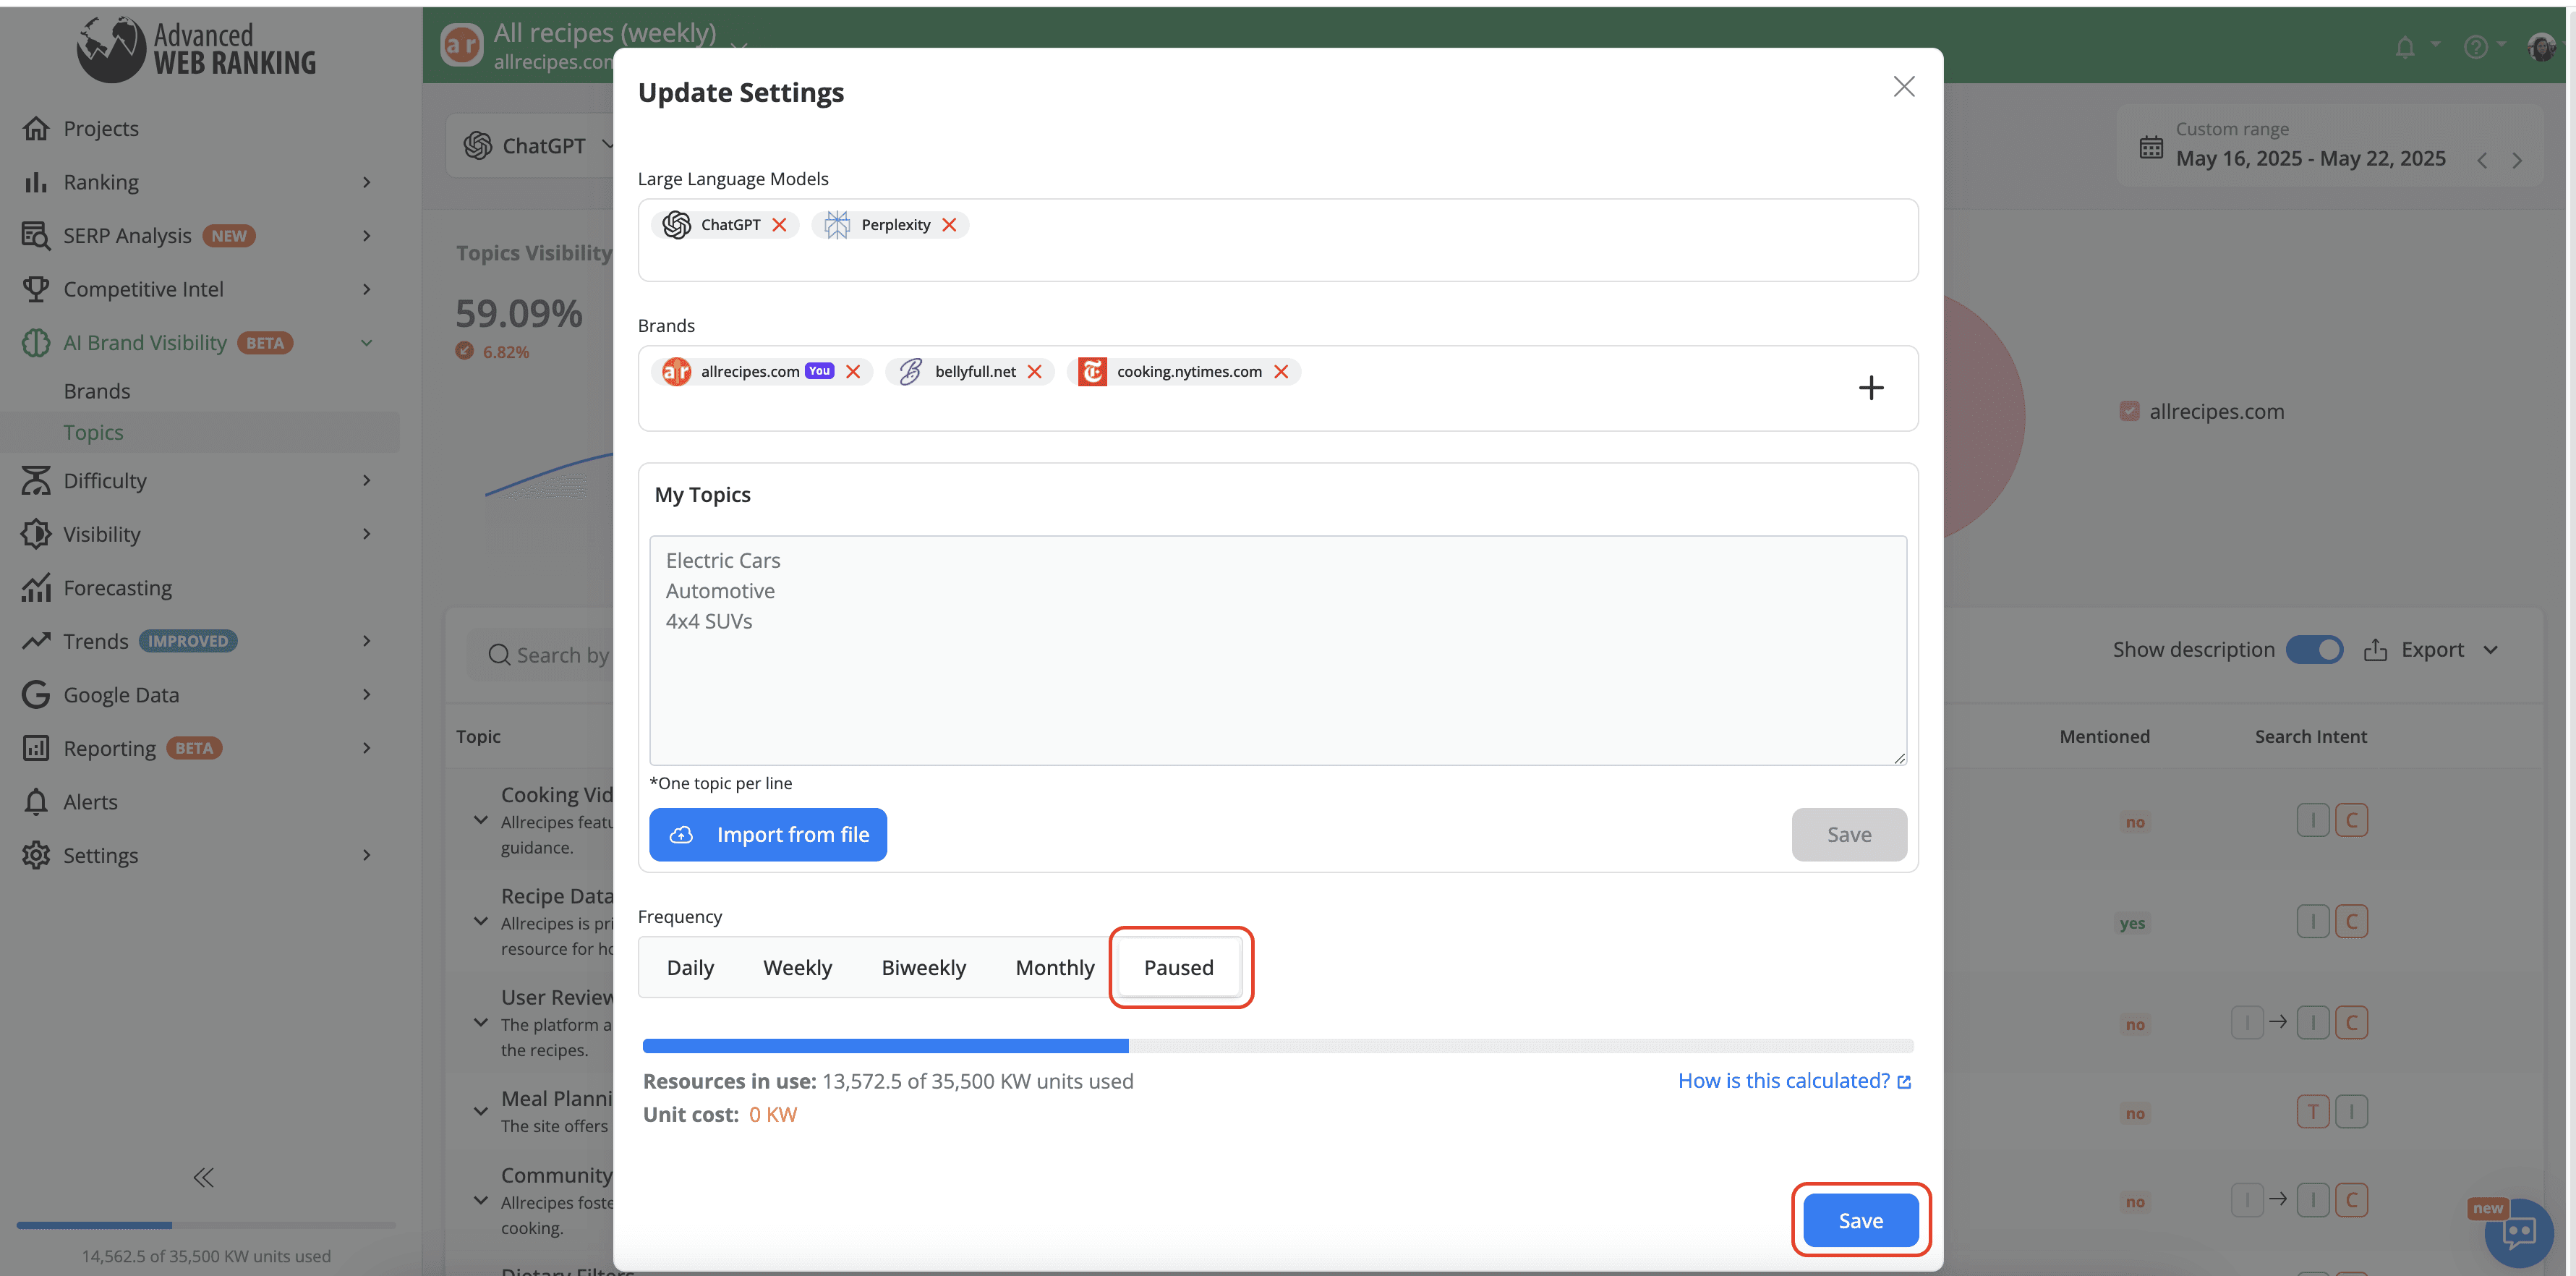The height and width of the screenshot is (1276, 2576).
Task: Click the ChatGPT tag icon in models
Action: 676,225
